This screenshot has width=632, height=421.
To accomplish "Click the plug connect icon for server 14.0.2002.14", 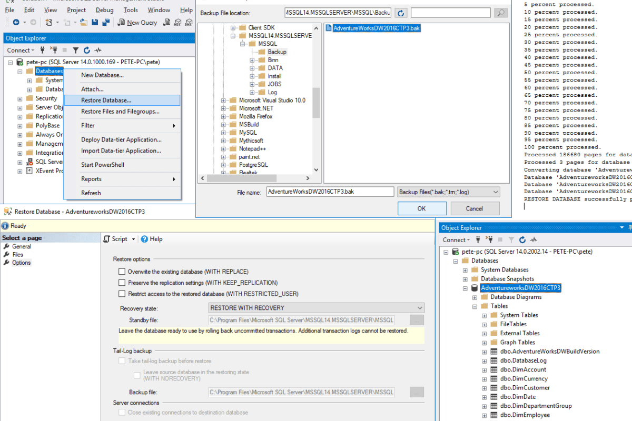I will click(x=479, y=239).
